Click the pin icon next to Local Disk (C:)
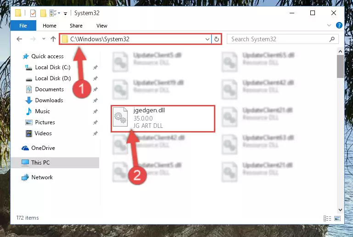 tap(95, 67)
